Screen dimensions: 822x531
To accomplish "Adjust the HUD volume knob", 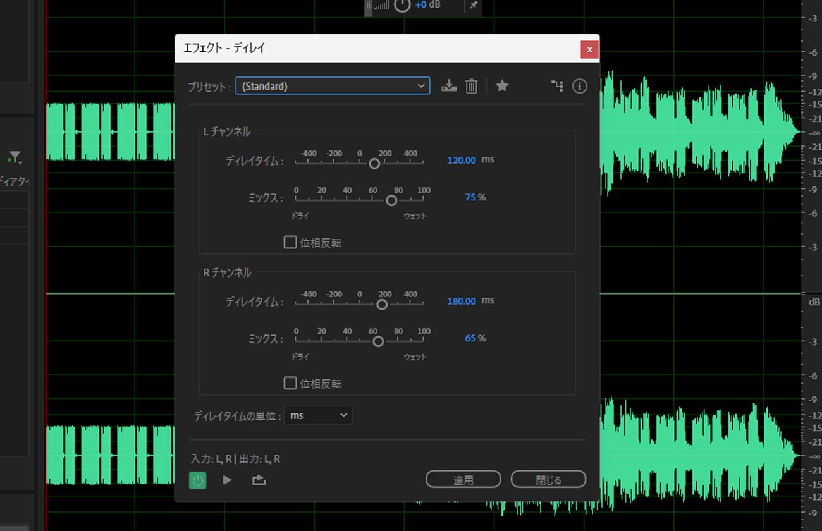I will tap(402, 5).
